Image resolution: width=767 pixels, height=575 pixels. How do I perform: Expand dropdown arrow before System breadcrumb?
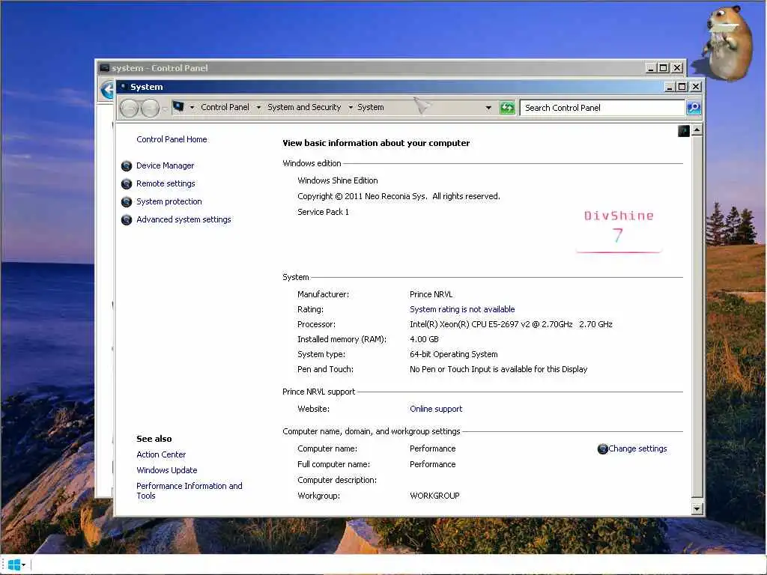coord(351,108)
